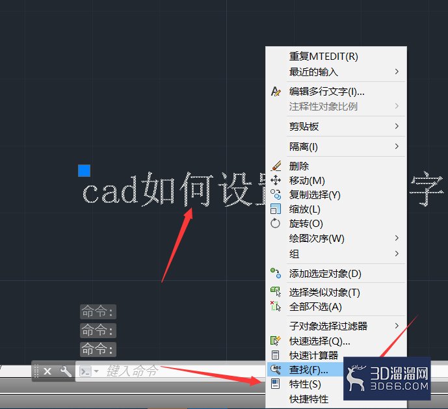Click the quick select icon beside 快速选择(Q)
Viewport: 448px width, 409px height.
pos(276,341)
